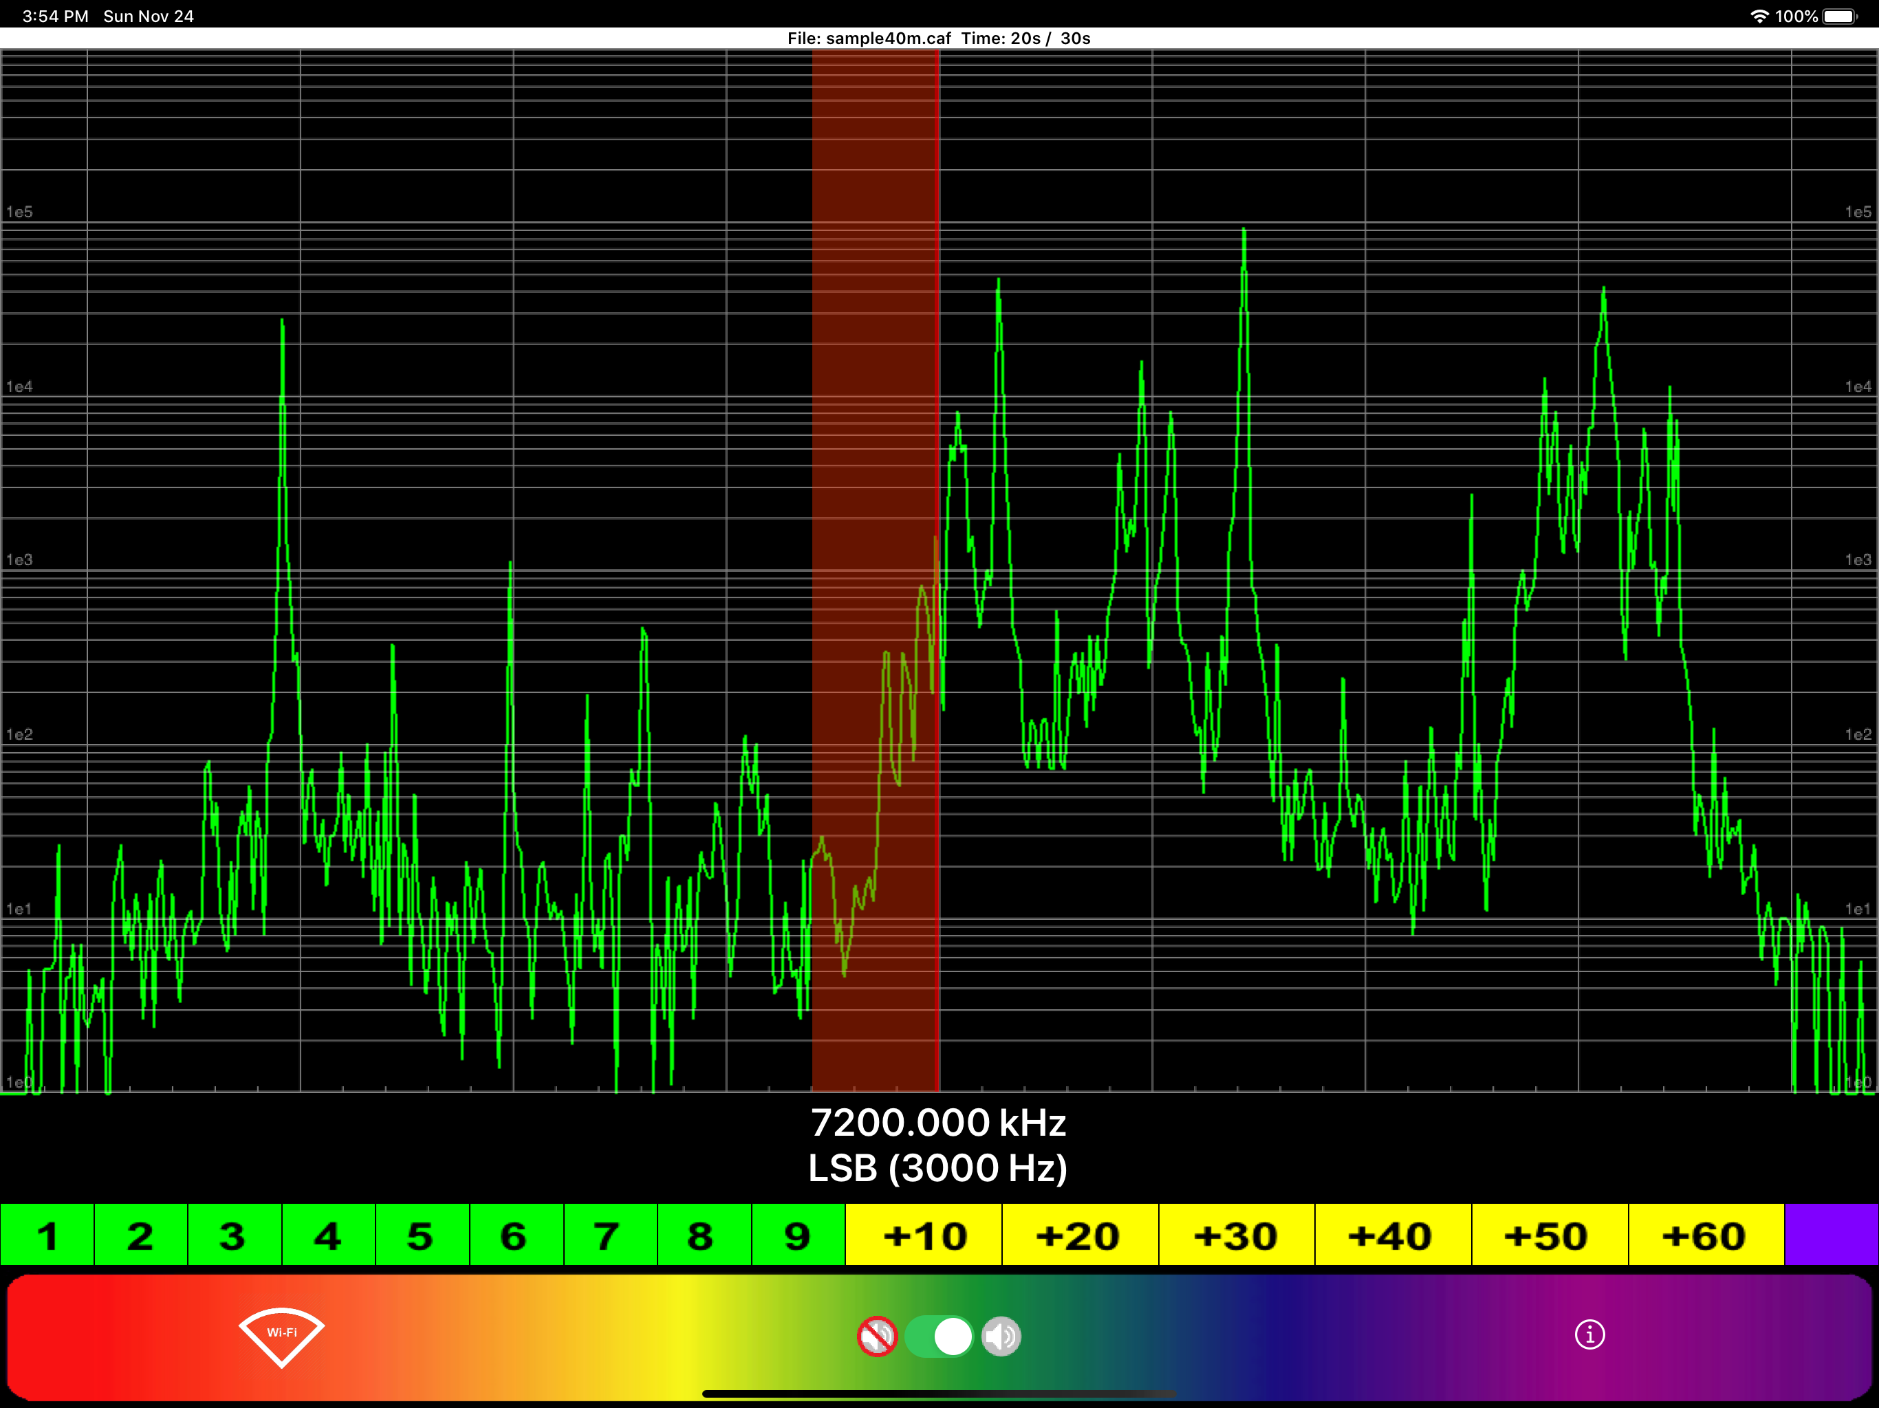Open the info circle icon
The width and height of the screenshot is (1879, 1408).
[1589, 1334]
